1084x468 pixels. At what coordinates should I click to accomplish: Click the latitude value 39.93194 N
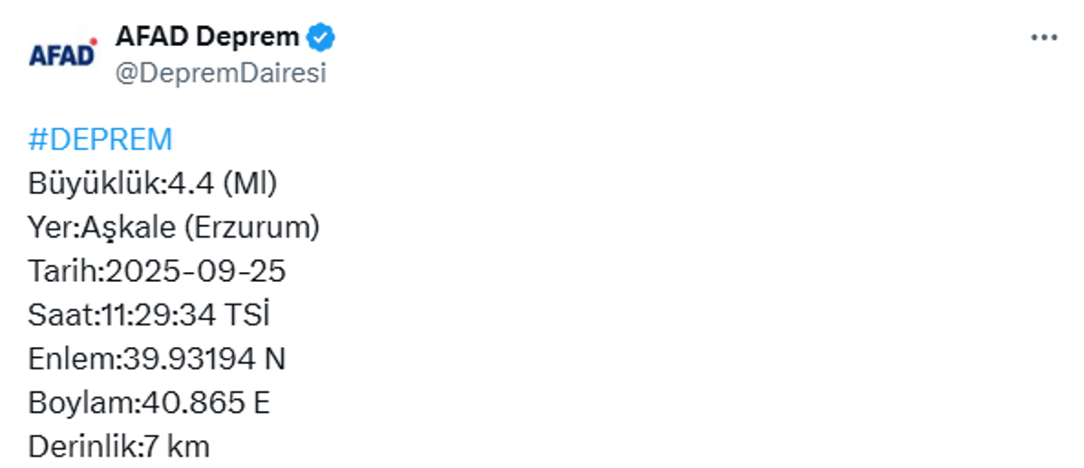click(203, 360)
